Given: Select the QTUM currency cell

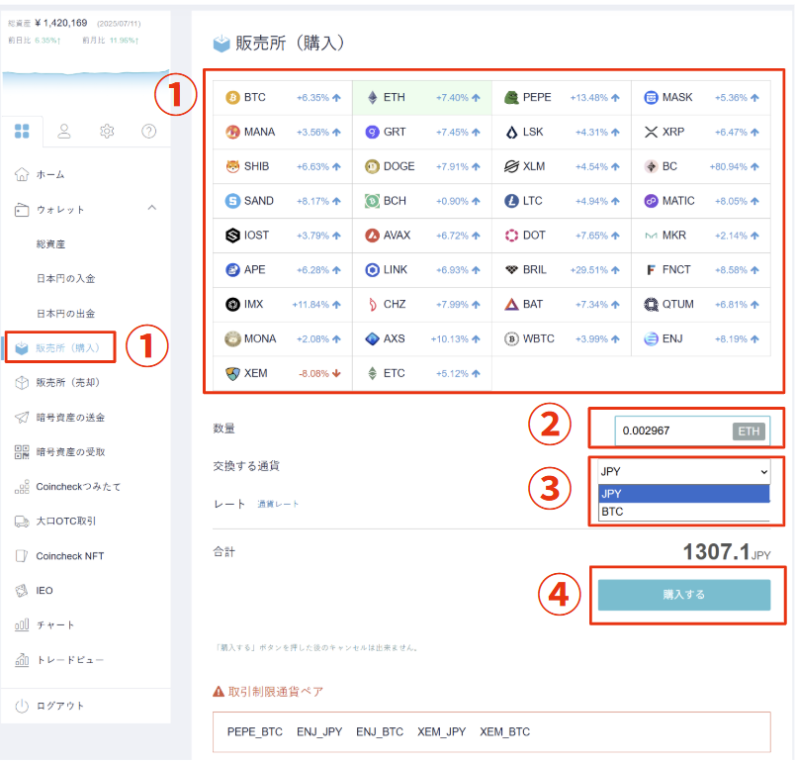Looking at the screenshot, I should point(700,304).
